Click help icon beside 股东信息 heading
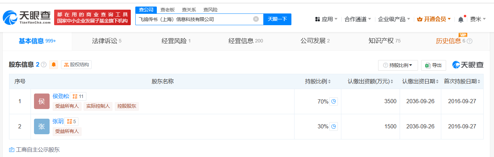 click(44, 65)
